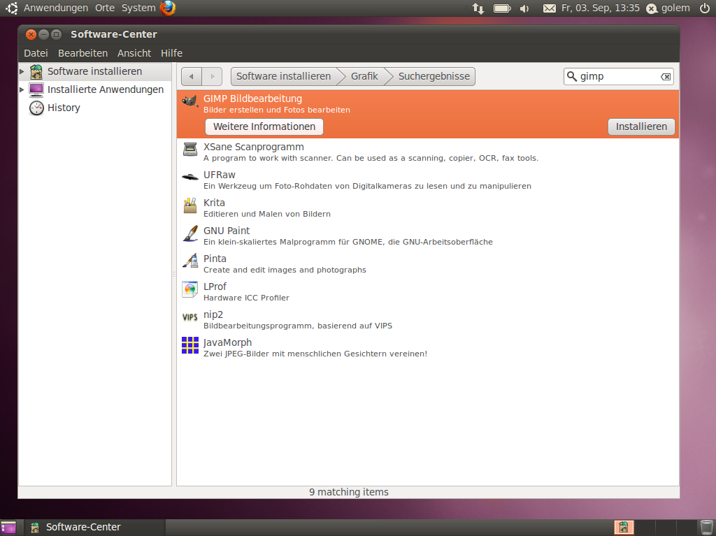The width and height of the screenshot is (716, 536).
Task: Open the Bearbeiten menu
Action: (83, 53)
